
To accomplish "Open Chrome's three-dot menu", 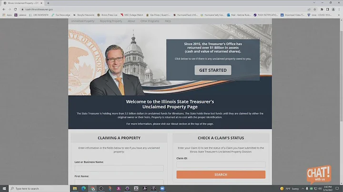I will tap(339, 10).
